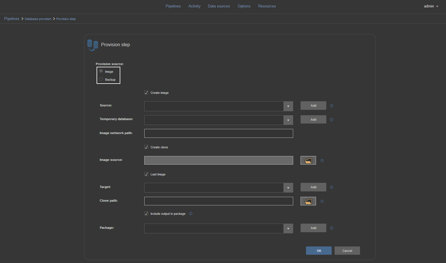Uncheck the Create image checkbox
This screenshot has height=263, width=446.
pyautogui.click(x=146, y=93)
